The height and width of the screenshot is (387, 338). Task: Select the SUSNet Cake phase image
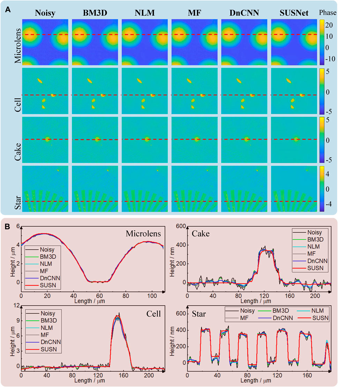point(294,140)
